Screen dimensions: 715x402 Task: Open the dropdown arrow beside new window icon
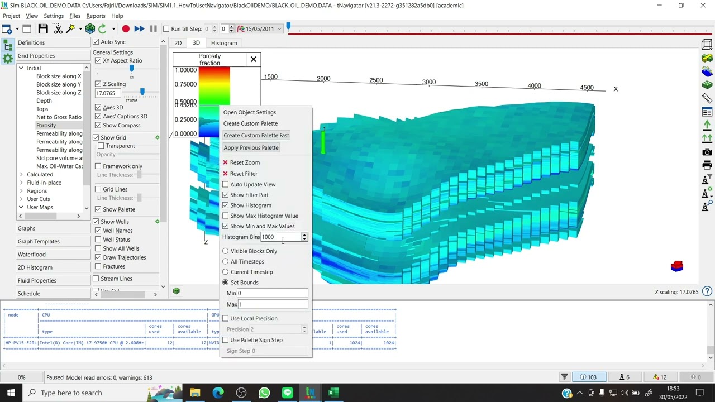17,29
